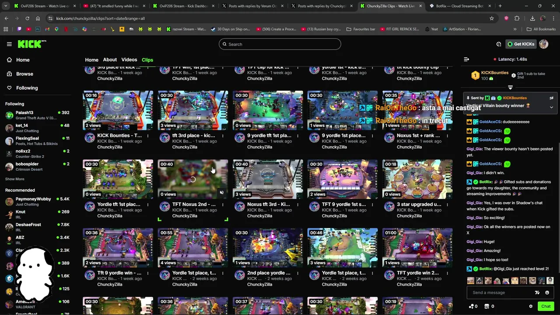Image resolution: width=560 pixels, height=315 pixels.
Task: Click ChunckyZilla name under Noxus tft 3rd clip
Action: coord(259,216)
